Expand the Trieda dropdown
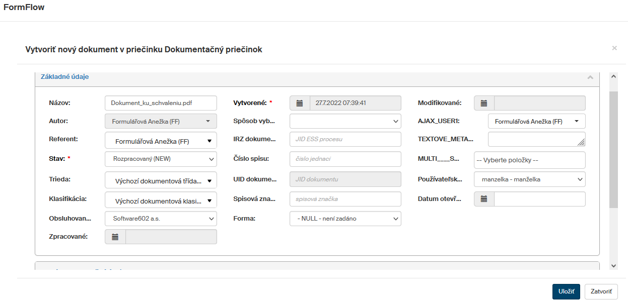Image resolution: width=628 pixels, height=303 pixels. (x=161, y=180)
